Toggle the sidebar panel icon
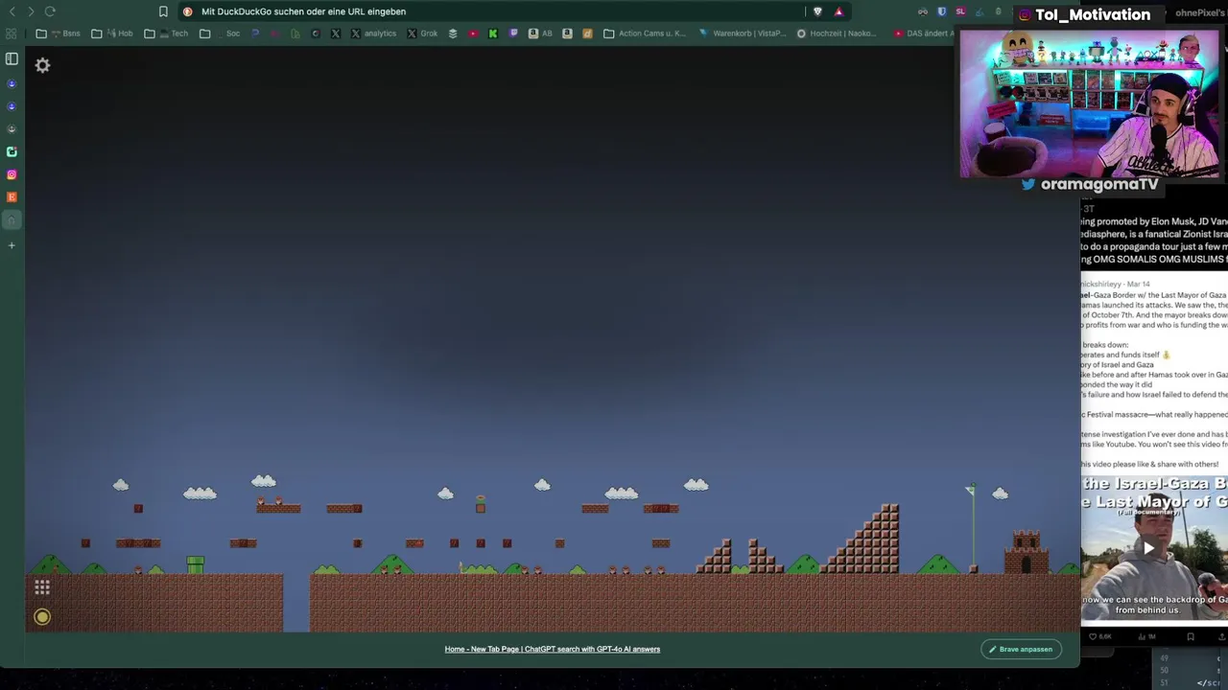 point(12,59)
